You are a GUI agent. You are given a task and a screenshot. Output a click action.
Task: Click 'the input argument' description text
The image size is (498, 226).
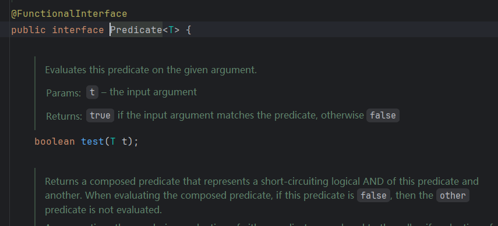coord(153,92)
